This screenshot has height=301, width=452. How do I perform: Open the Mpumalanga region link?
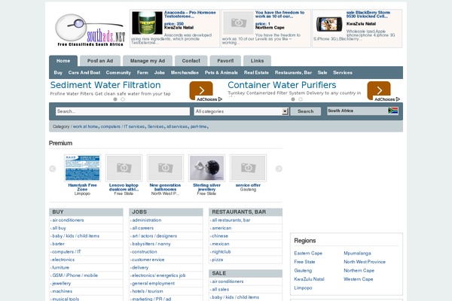[x=357, y=253]
